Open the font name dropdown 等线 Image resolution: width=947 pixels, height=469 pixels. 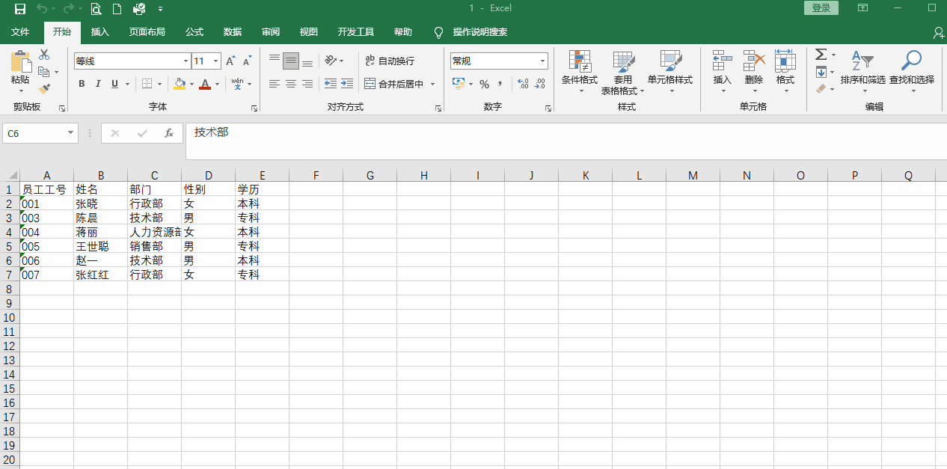tap(186, 61)
